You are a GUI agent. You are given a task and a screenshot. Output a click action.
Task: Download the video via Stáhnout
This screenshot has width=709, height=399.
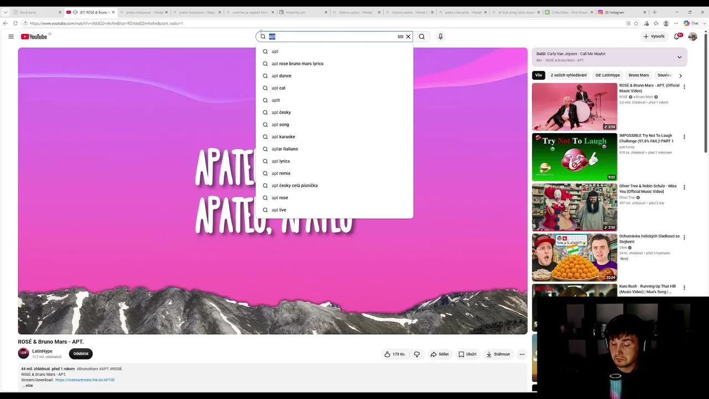tap(498, 354)
